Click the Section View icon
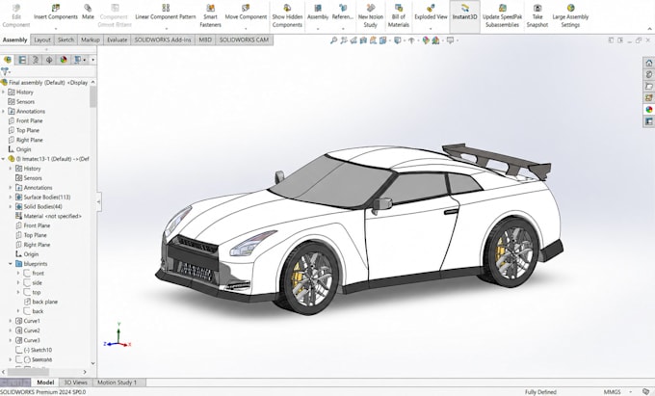Screen dimensions: 655x396 point(363,40)
